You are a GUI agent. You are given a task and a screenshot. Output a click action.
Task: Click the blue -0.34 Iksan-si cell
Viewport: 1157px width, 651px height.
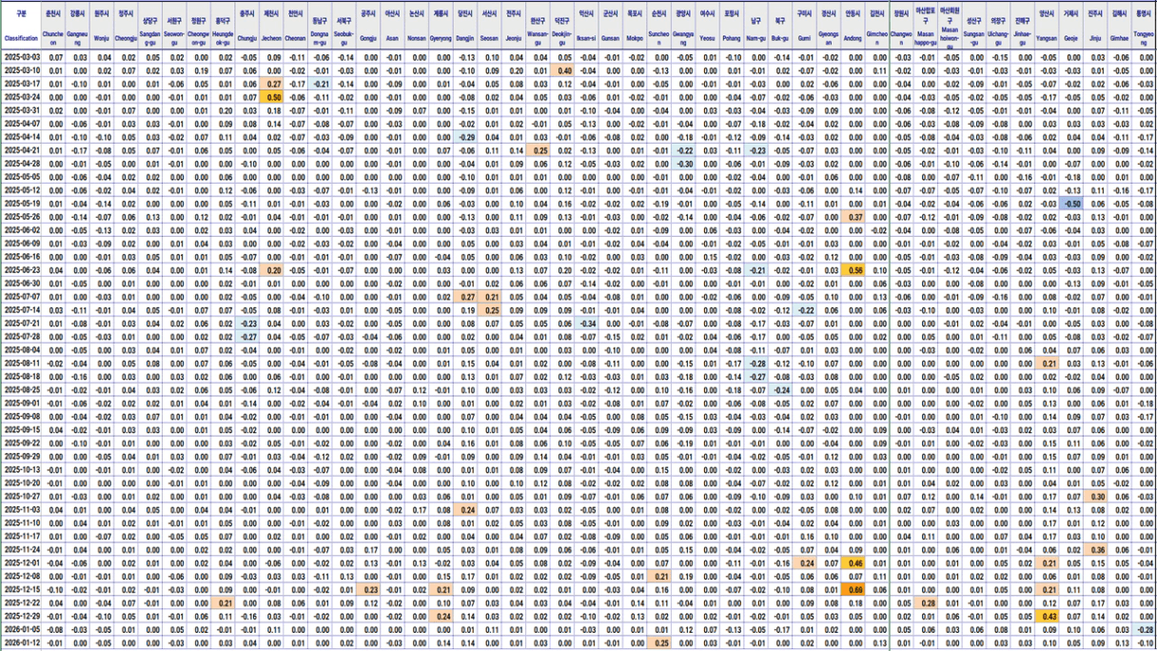[x=589, y=325]
